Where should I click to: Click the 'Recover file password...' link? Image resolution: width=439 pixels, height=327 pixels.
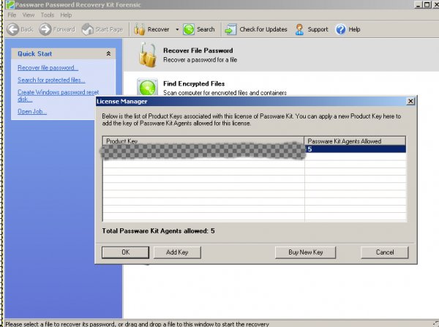(x=48, y=68)
